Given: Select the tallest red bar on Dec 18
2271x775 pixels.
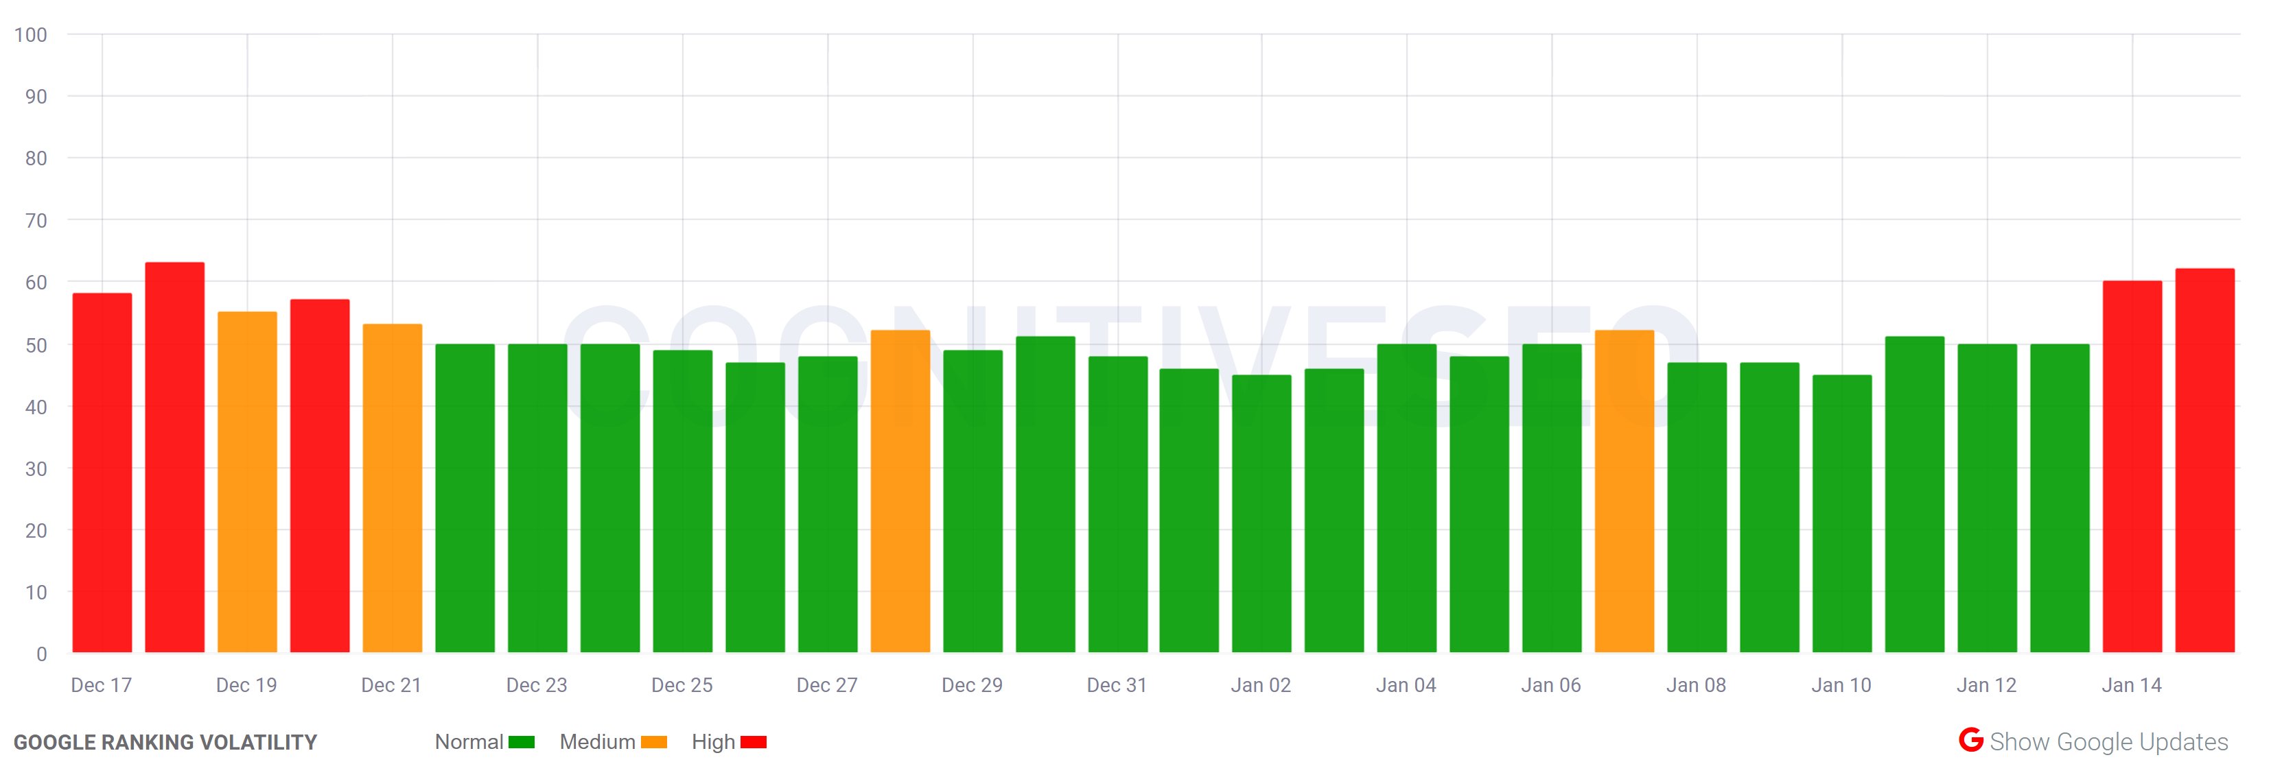Looking at the screenshot, I should coord(173,458).
